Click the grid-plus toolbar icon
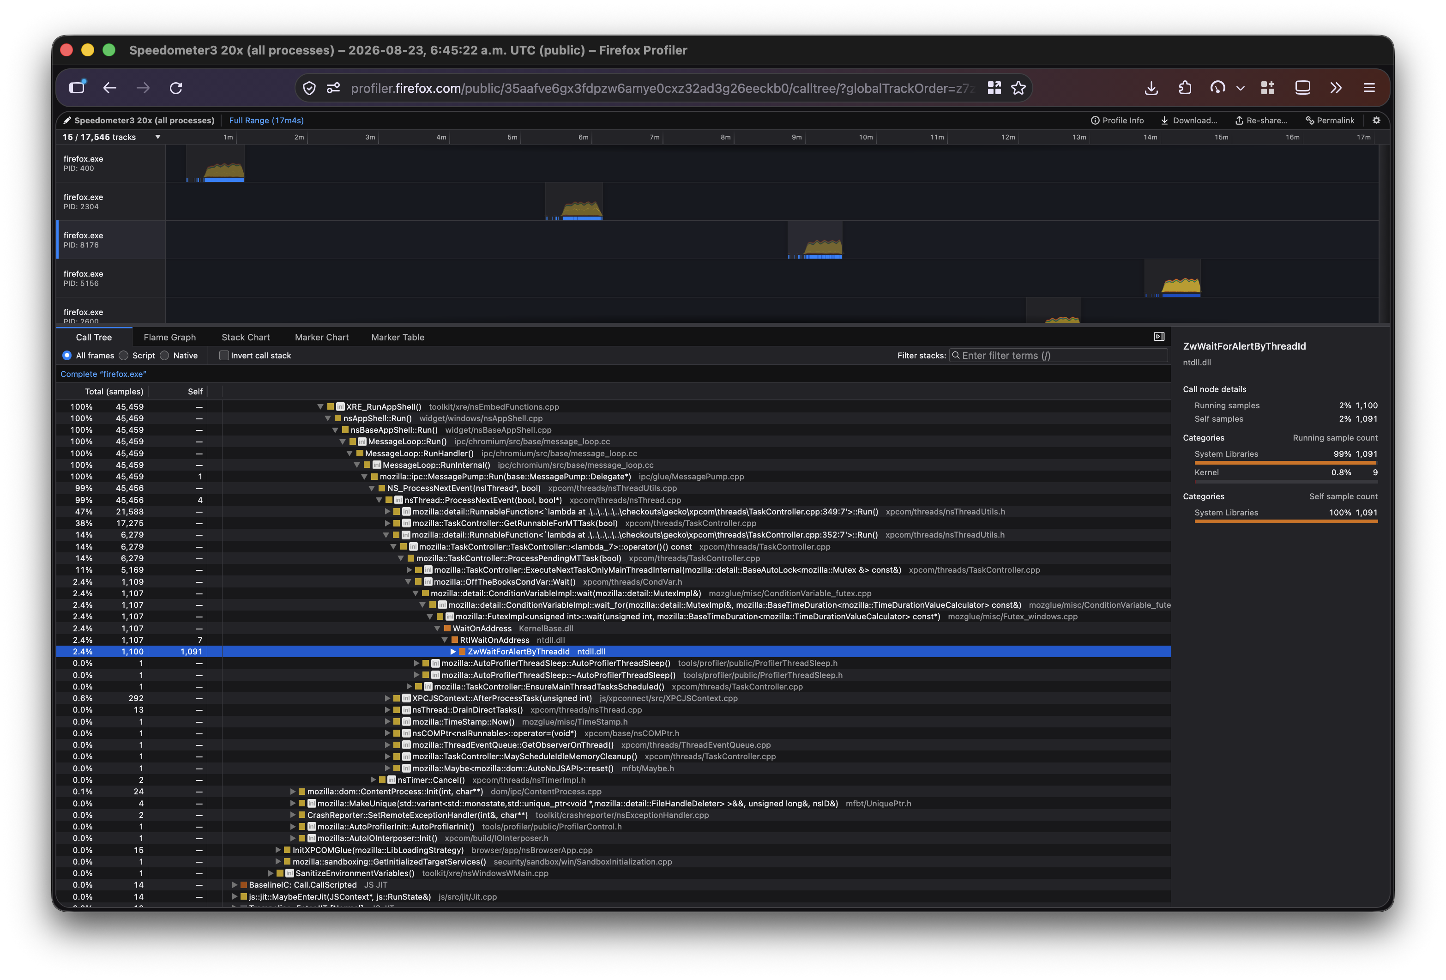 [x=1267, y=88]
